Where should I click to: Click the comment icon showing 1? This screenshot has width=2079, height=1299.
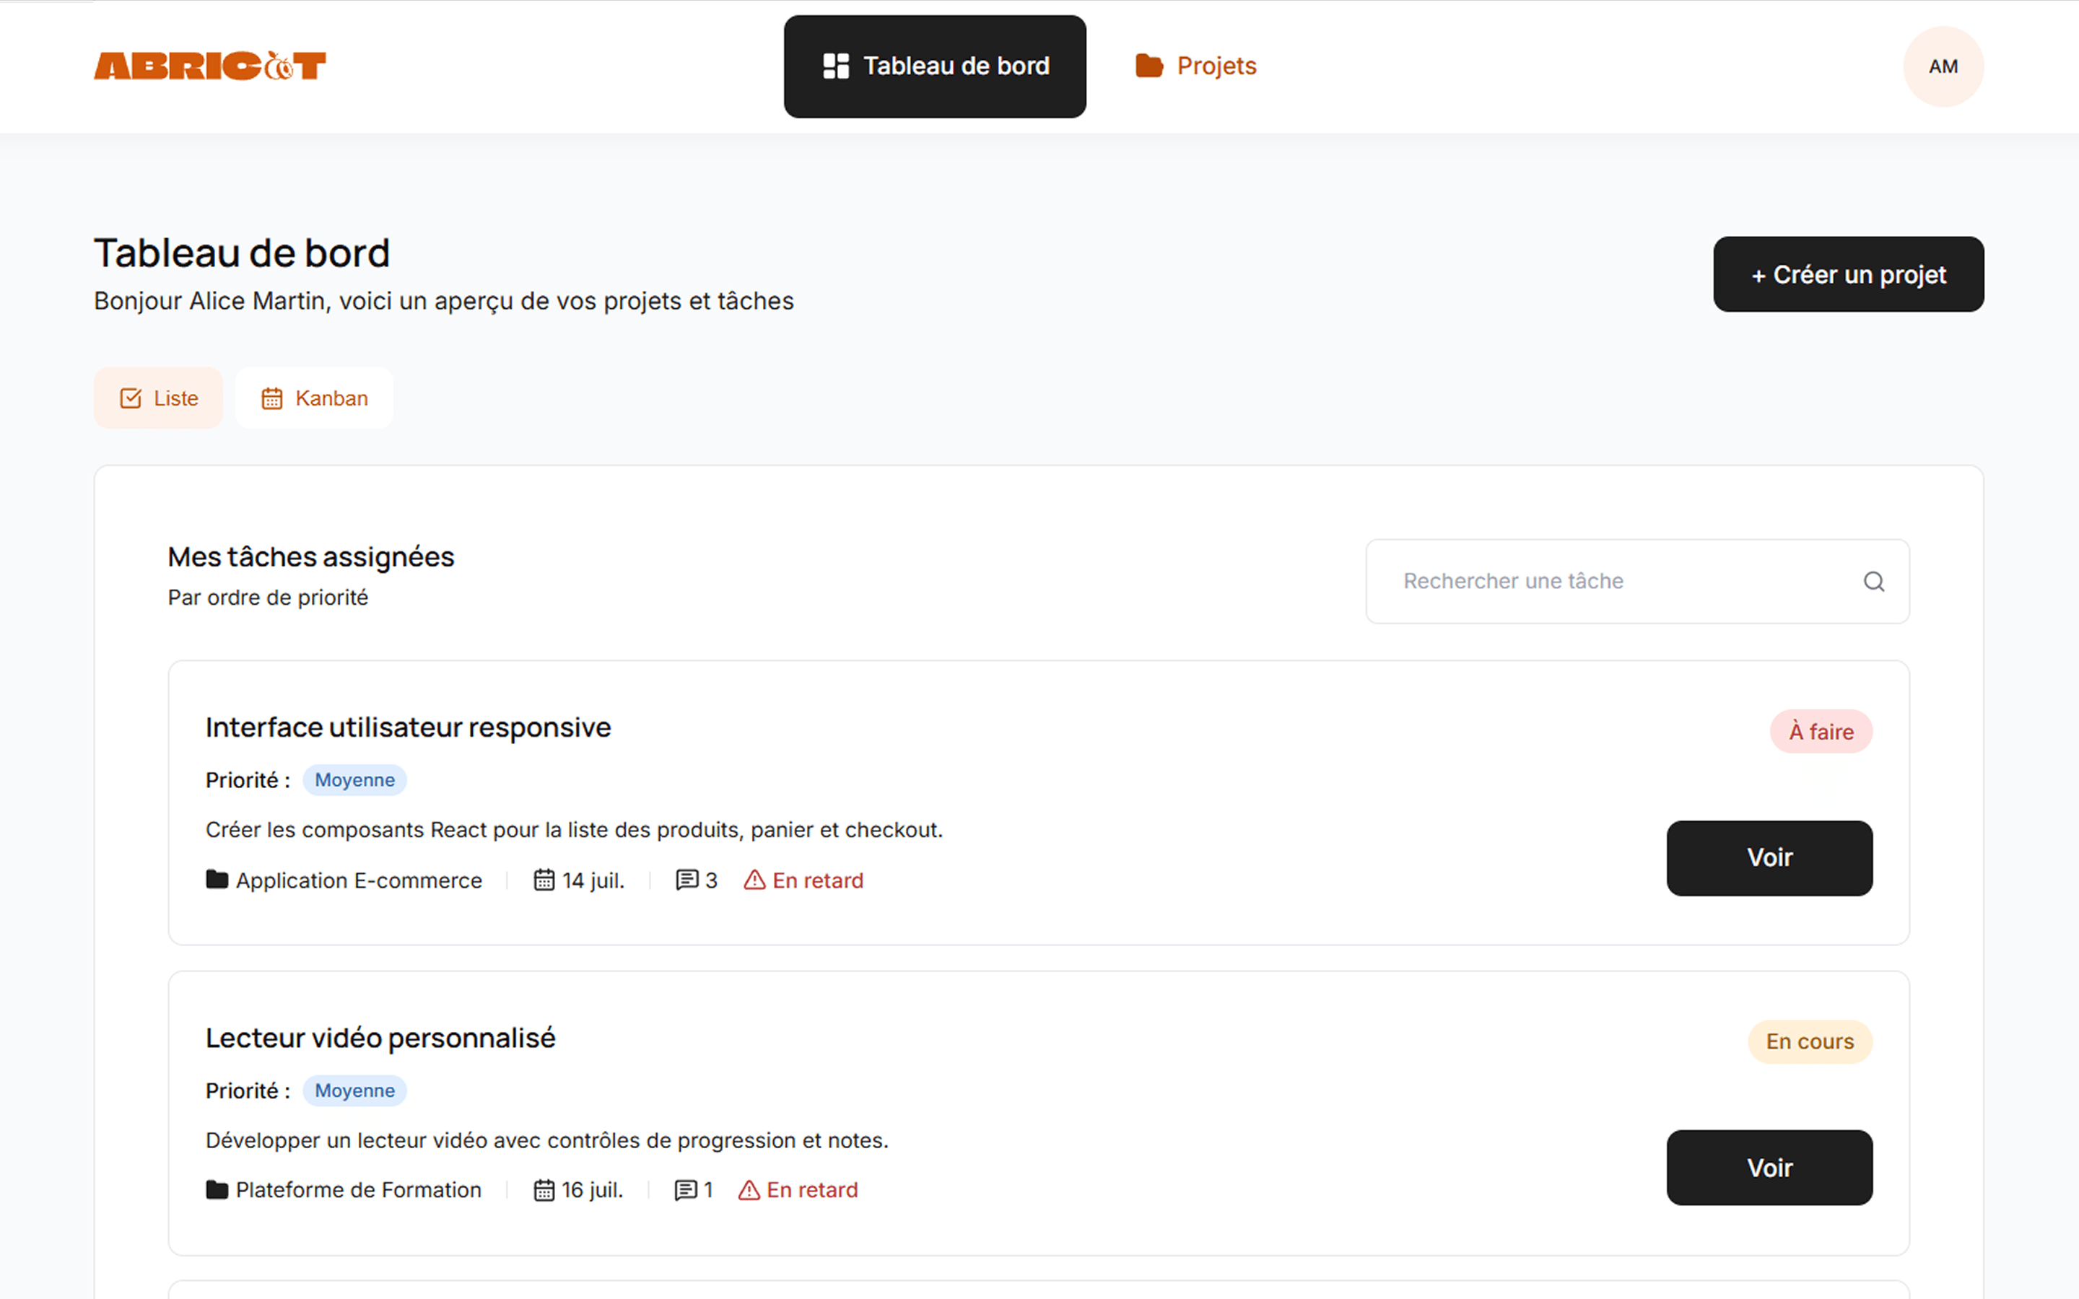pos(686,1190)
